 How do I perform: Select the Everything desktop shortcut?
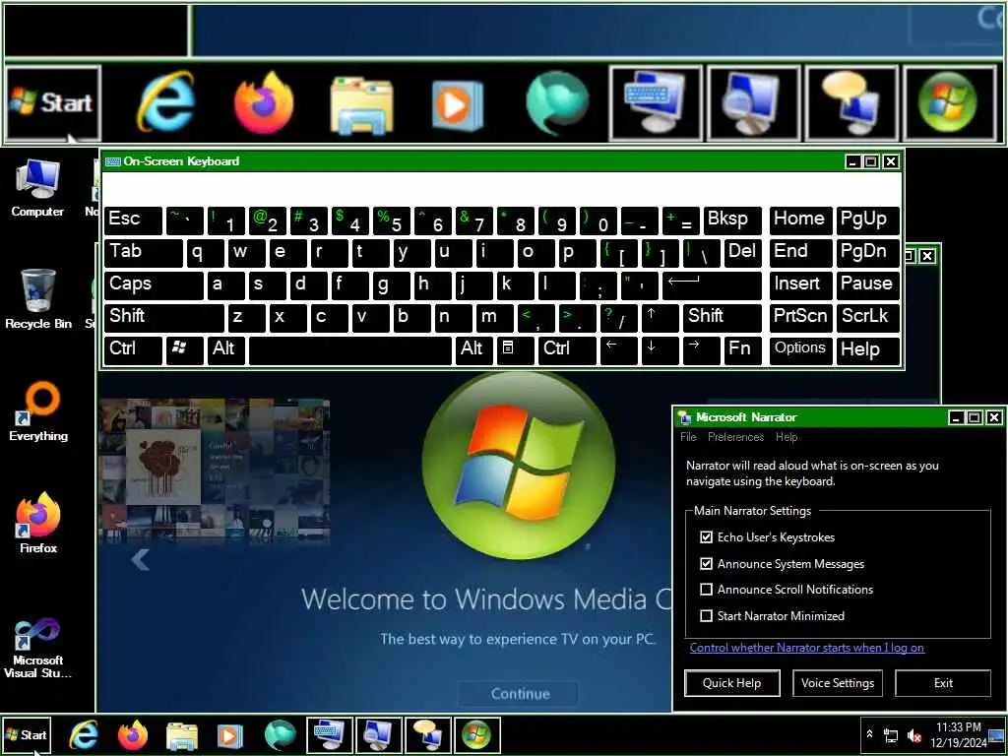[x=38, y=412]
